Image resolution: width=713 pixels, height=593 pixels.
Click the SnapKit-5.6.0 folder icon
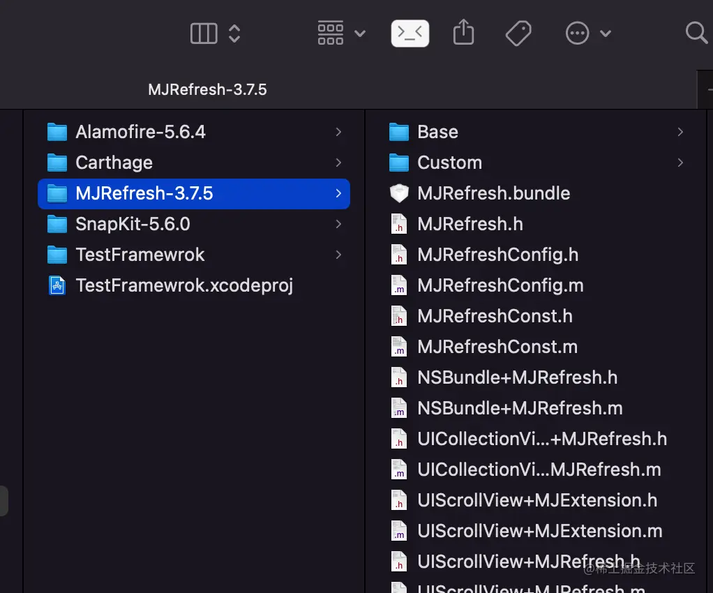click(x=57, y=224)
